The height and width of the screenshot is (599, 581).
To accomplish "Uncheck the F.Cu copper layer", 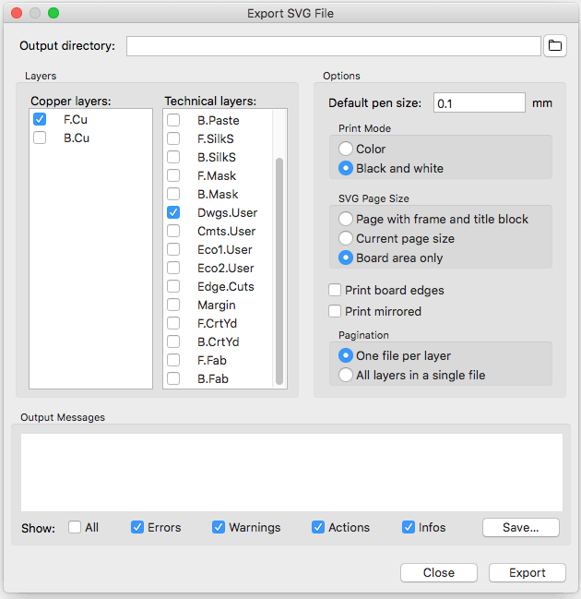I will pyautogui.click(x=40, y=119).
